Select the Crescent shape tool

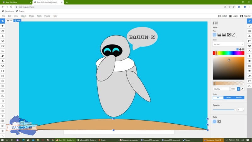(x=3, y=101)
